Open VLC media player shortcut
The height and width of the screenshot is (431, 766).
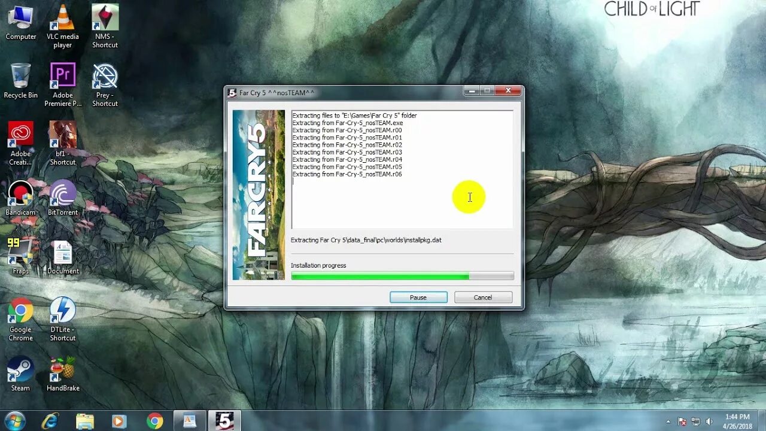point(63,26)
